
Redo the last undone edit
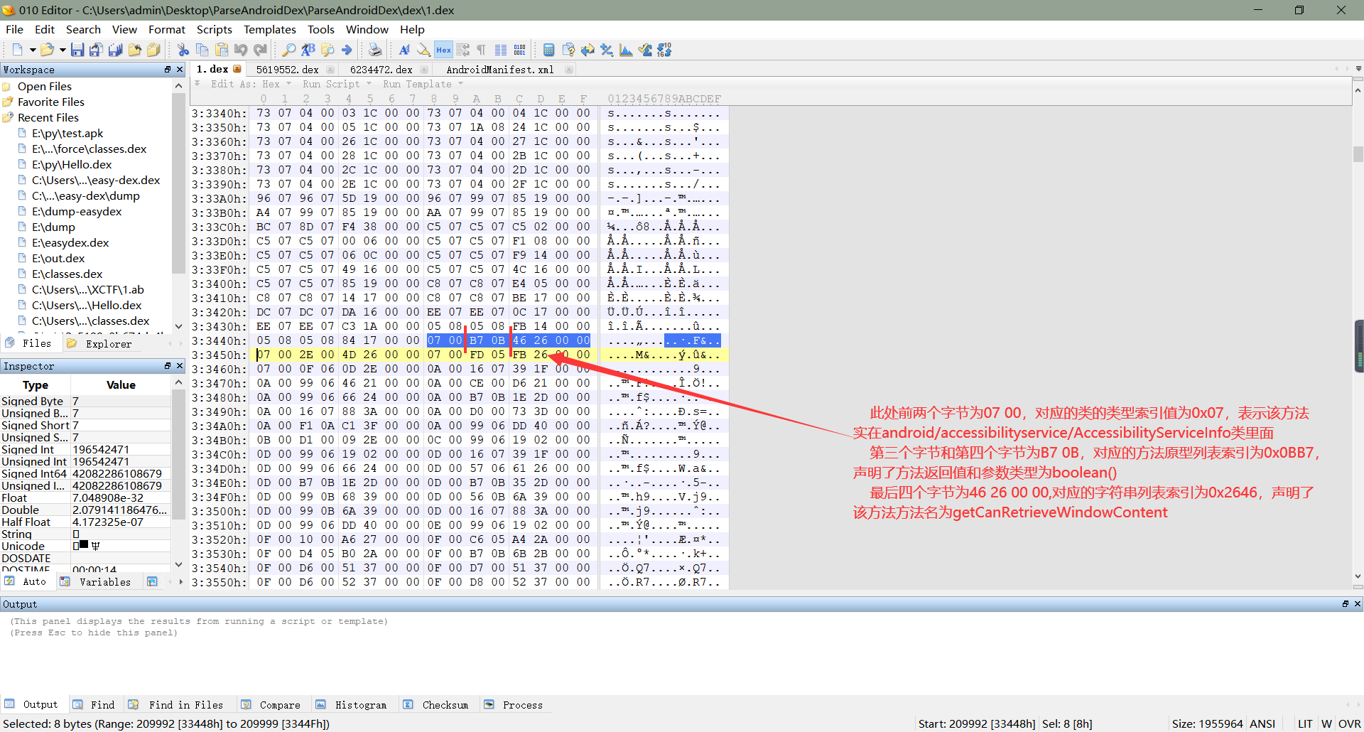pos(260,50)
